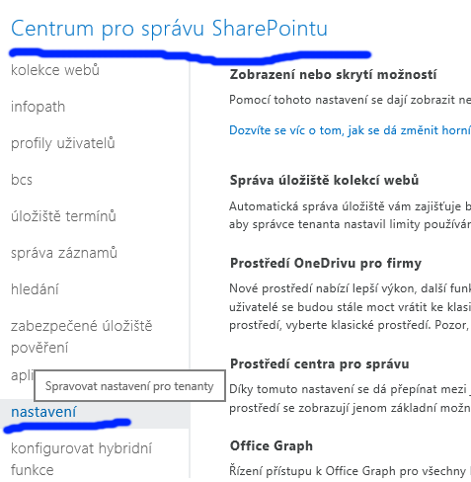The width and height of the screenshot is (471, 482).
Task: Click the Správa úložiště kolekcí webů heading
Action: [324, 181]
